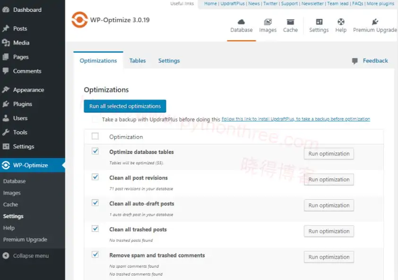Click the Comments bubble icon
398x280 pixels.
click(x=6, y=71)
